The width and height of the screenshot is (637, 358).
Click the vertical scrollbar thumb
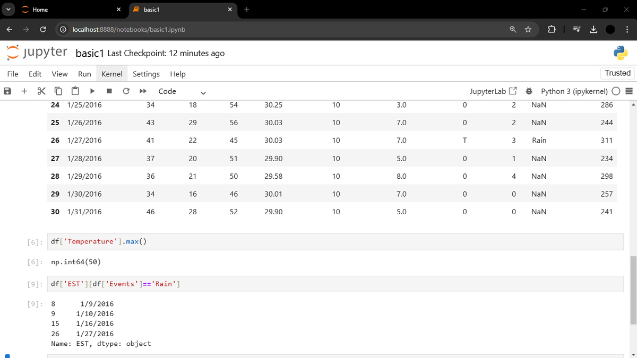(633, 290)
